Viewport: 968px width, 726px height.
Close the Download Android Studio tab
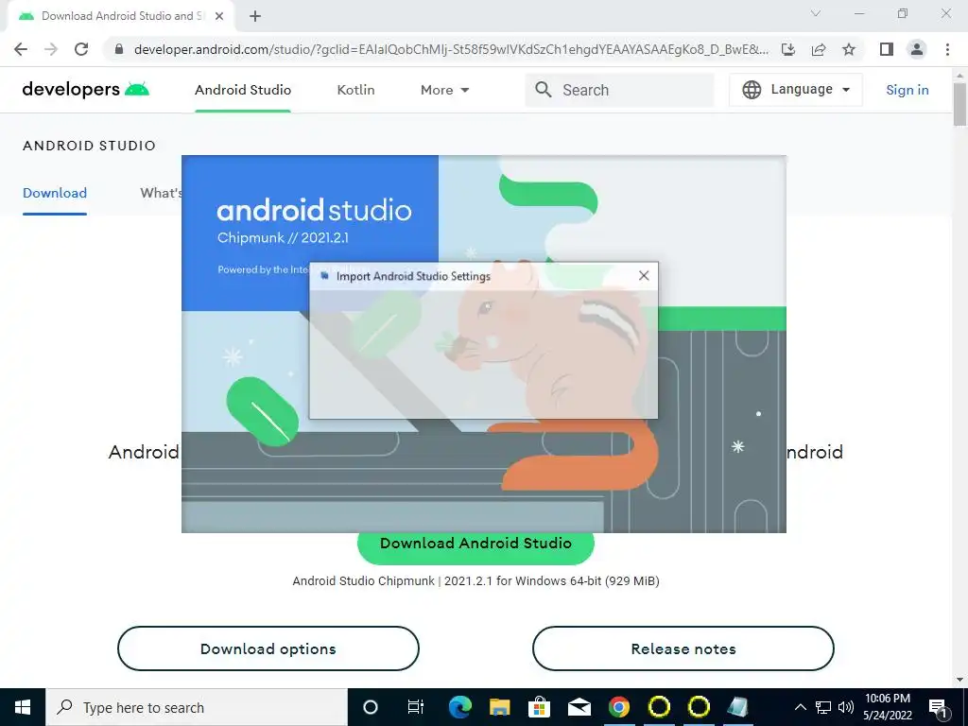[x=219, y=16]
